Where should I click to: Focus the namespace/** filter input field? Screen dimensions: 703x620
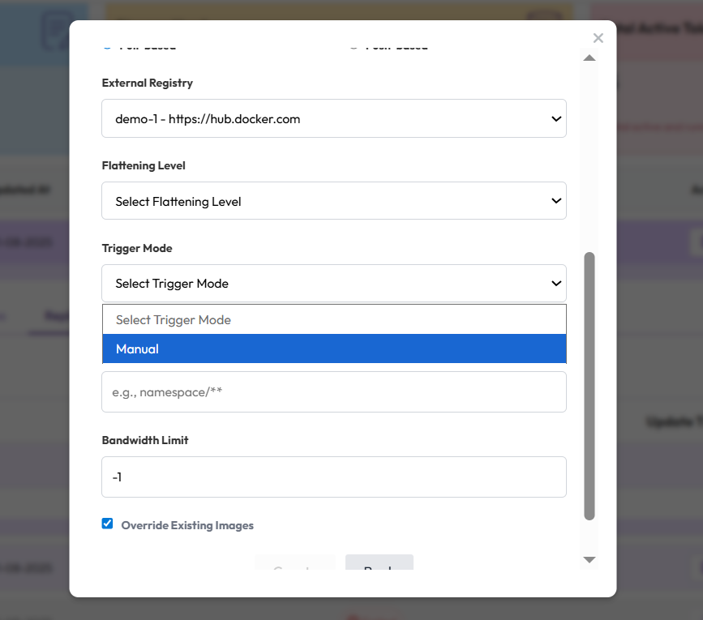click(x=334, y=392)
